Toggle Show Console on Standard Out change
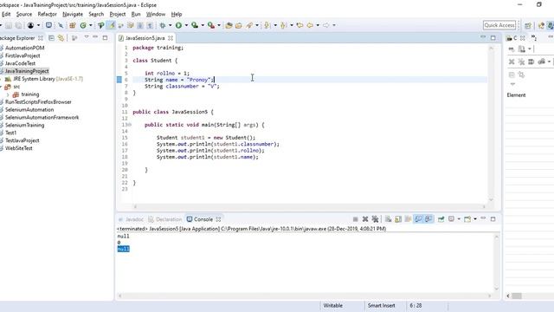The image size is (554, 312). tap(418, 219)
